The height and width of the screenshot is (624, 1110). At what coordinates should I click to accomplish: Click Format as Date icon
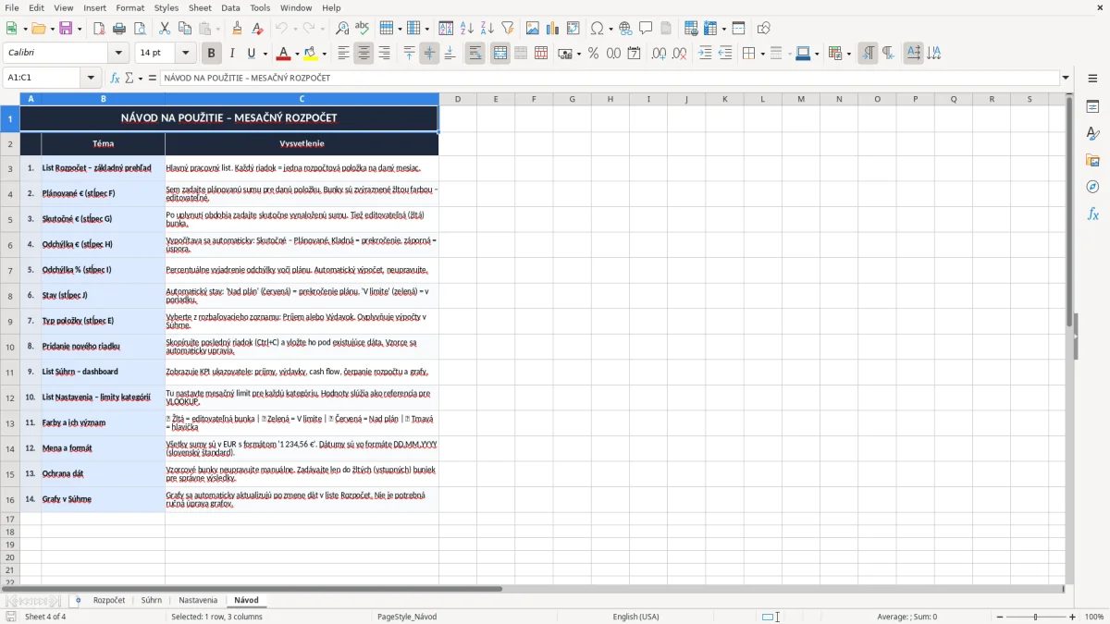click(634, 54)
